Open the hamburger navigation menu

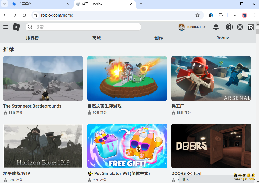tap(6, 27)
